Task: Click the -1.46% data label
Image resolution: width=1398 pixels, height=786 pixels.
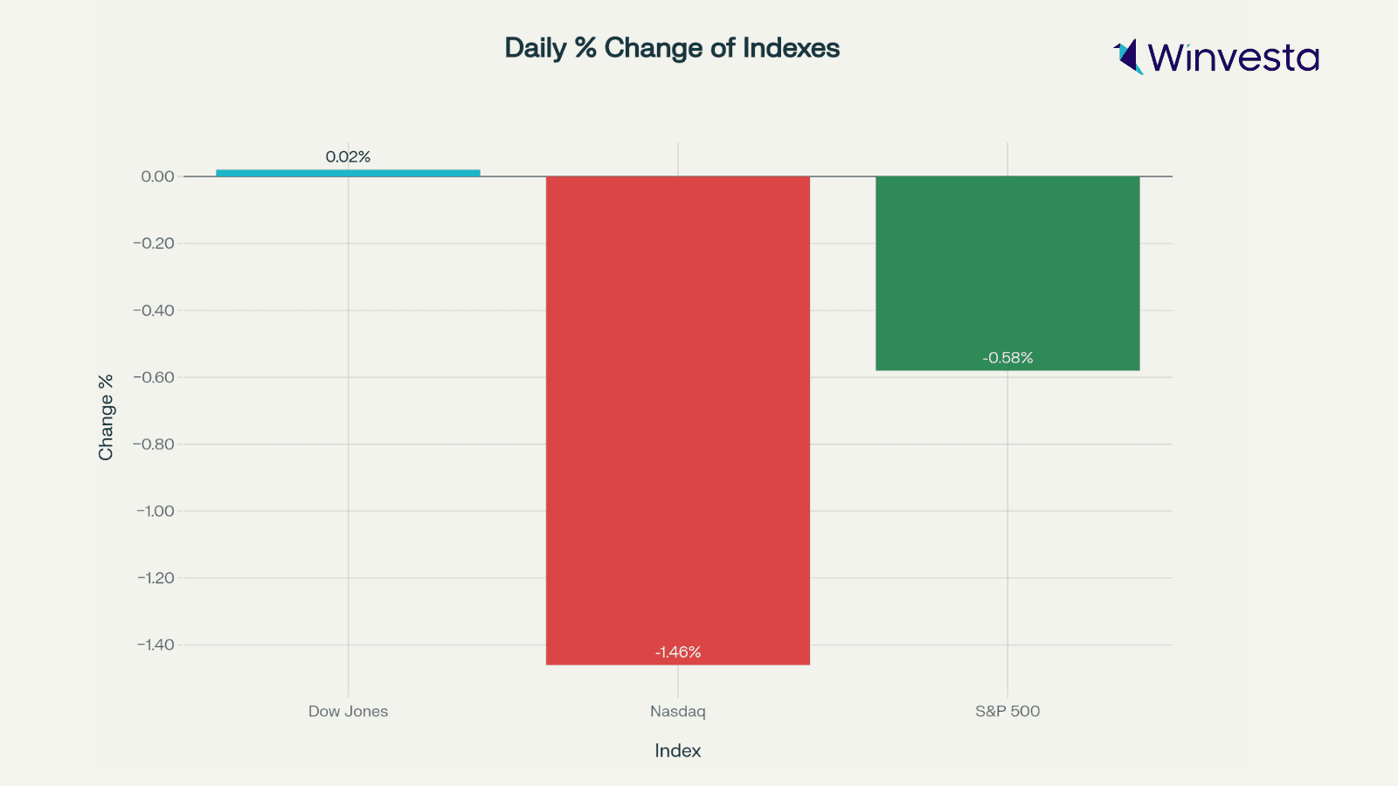Action: [x=678, y=652]
